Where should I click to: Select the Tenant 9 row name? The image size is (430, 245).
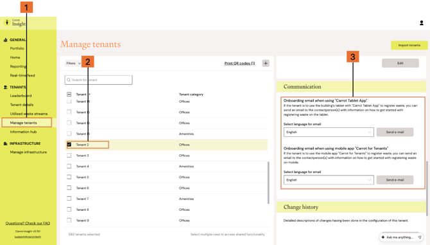pos(83,221)
